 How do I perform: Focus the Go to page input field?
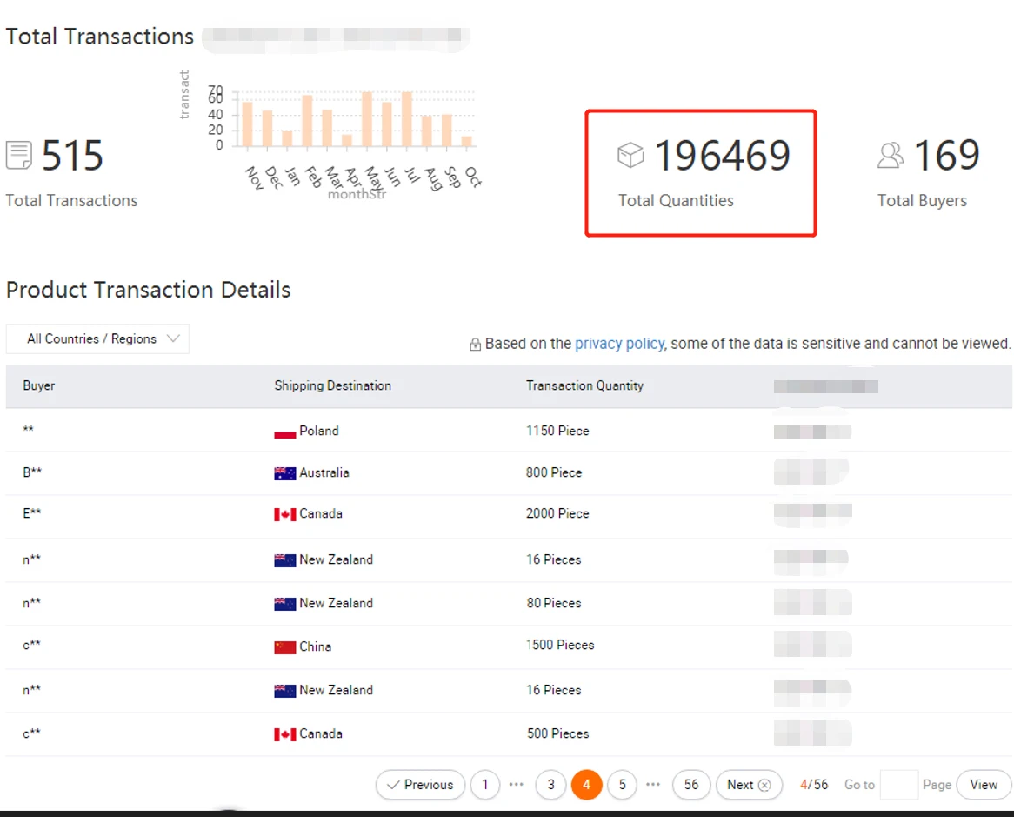pos(899,785)
